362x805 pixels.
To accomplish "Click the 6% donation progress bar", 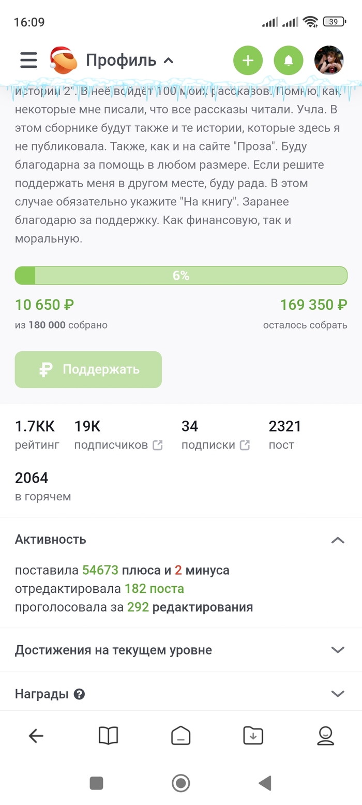I will [x=181, y=276].
